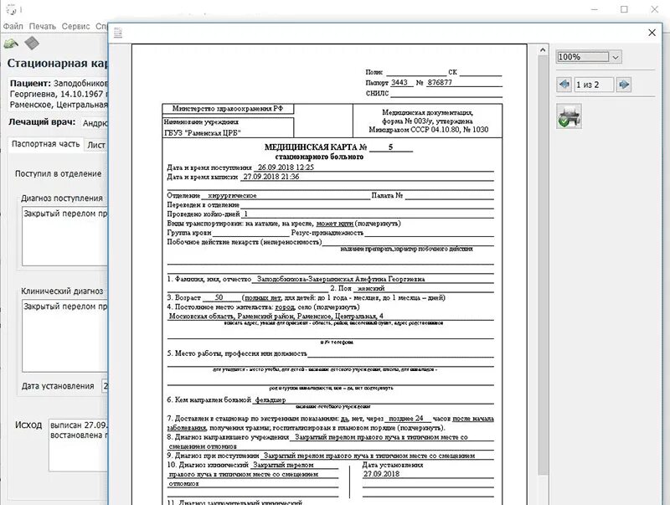
Task: Click the green print icon in preview panel
Action: point(569,116)
